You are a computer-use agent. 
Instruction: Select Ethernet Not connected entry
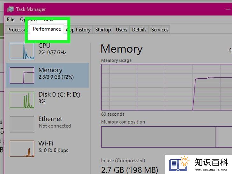pyautogui.click(x=47, y=124)
